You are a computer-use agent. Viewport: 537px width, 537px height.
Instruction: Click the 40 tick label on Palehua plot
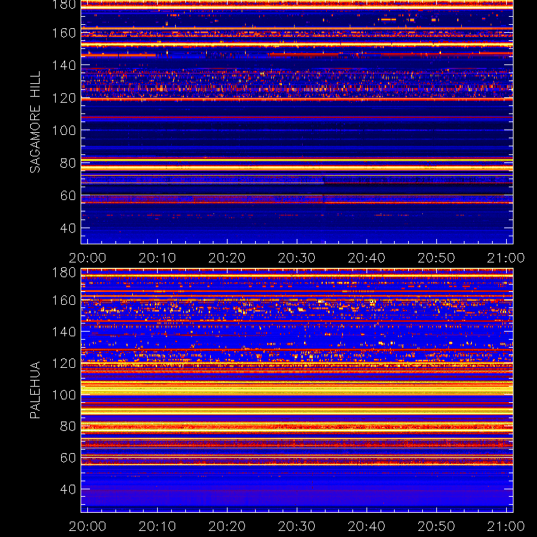[68, 489]
